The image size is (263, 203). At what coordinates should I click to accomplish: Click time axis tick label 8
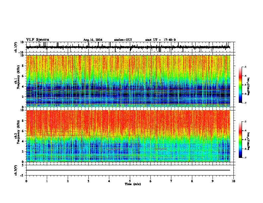click(x=192, y=181)
